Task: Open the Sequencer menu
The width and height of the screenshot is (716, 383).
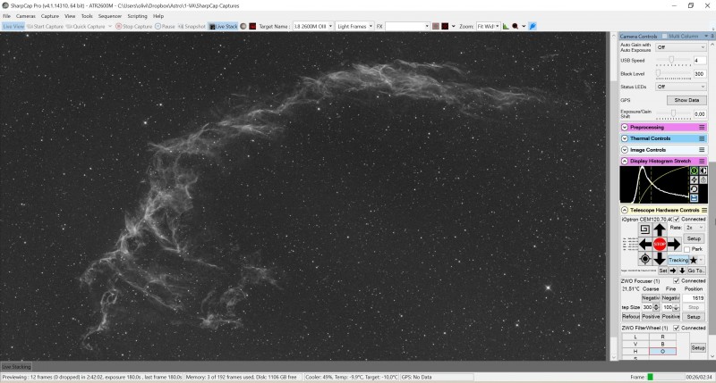Action: tap(110, 16)
